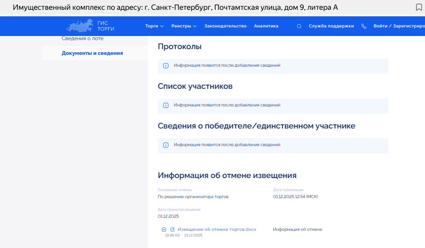Image resolution: width=425 pixels, height=248 pixels.
Task: Download Извещение об отмене торгов.docx
Action: point(217,229)
